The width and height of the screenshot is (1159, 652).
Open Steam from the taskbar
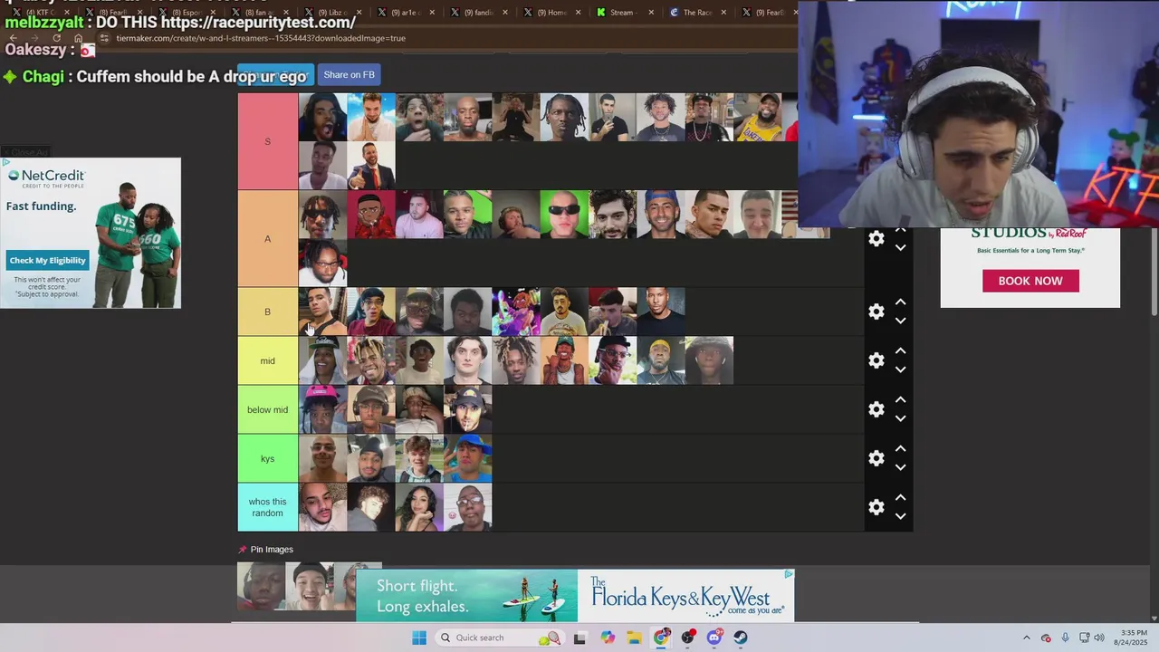pos(741,638)
